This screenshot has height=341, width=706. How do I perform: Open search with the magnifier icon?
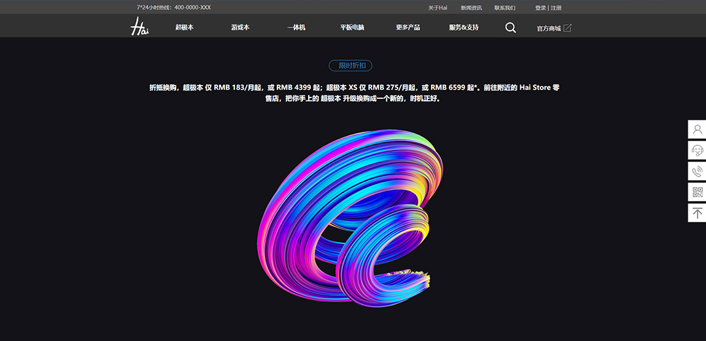[x=510, y=27]
